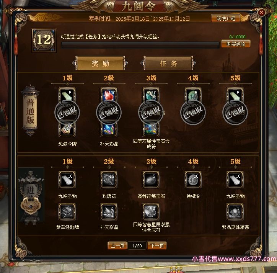This screenshot has height=273, width=277.
Task: Open the 玩法介绍 guide button
Action: click(x=226, y=18)
